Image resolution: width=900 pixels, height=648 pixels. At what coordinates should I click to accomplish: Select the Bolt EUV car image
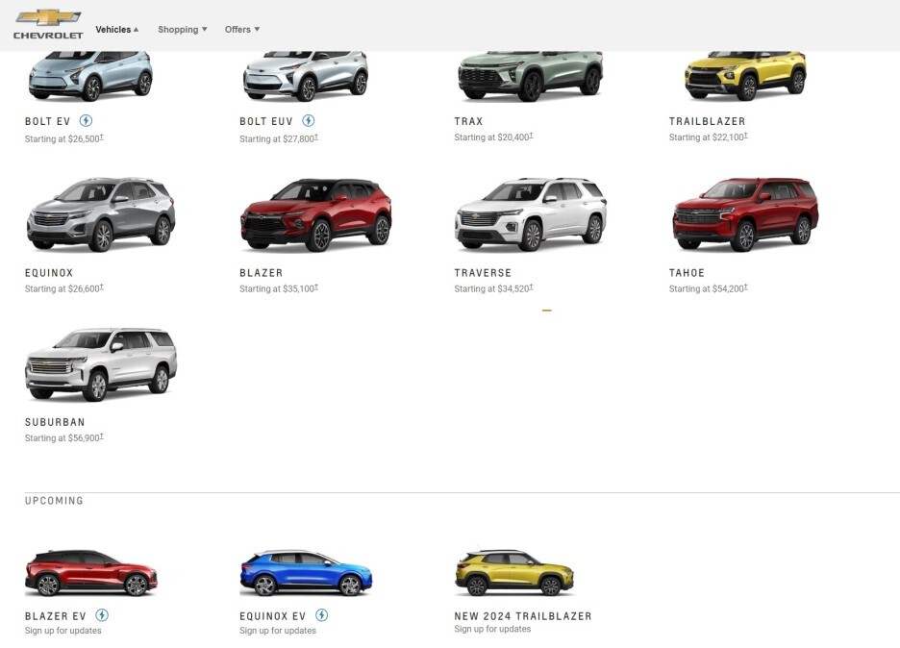306,76
